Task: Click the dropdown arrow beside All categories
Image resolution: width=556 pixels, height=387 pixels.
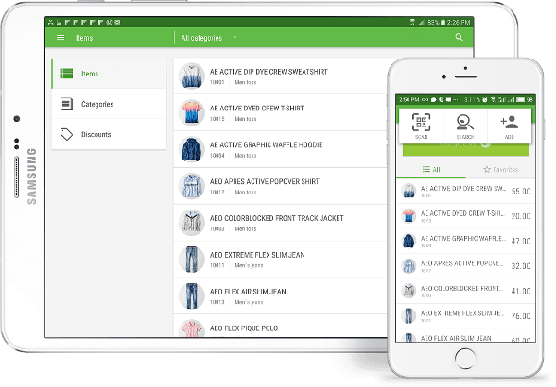Action: pyautogui.click(x=235, y=37)
